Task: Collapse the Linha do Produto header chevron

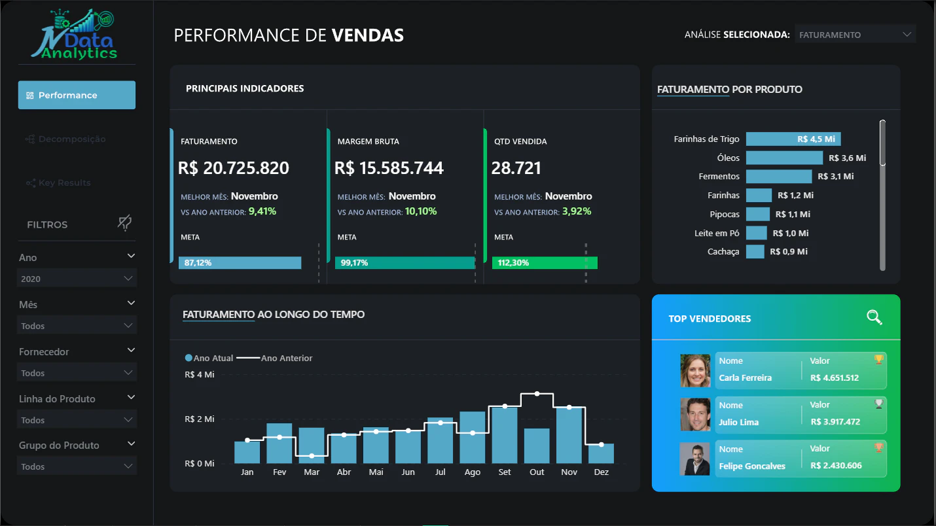Action: click(x=131, y=398)
